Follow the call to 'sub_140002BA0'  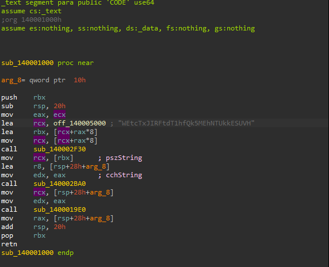(x=60, y=184)
